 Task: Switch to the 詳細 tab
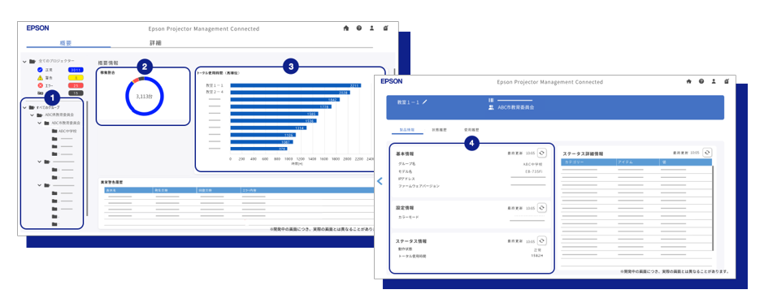point(155,43)
